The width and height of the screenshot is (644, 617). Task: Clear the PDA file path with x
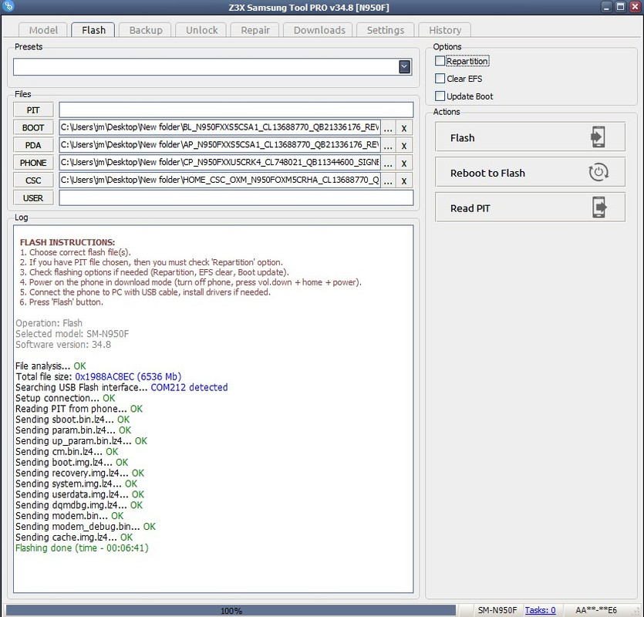point(404,146)
